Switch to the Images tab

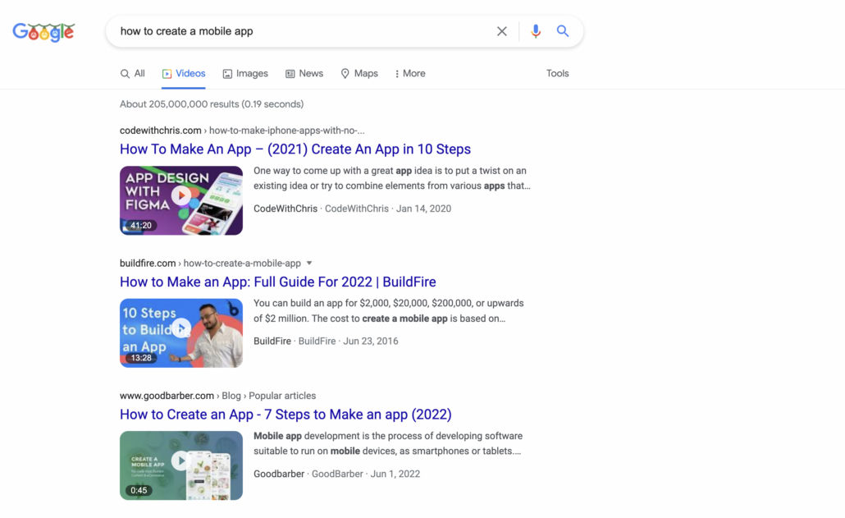(245, 74)
